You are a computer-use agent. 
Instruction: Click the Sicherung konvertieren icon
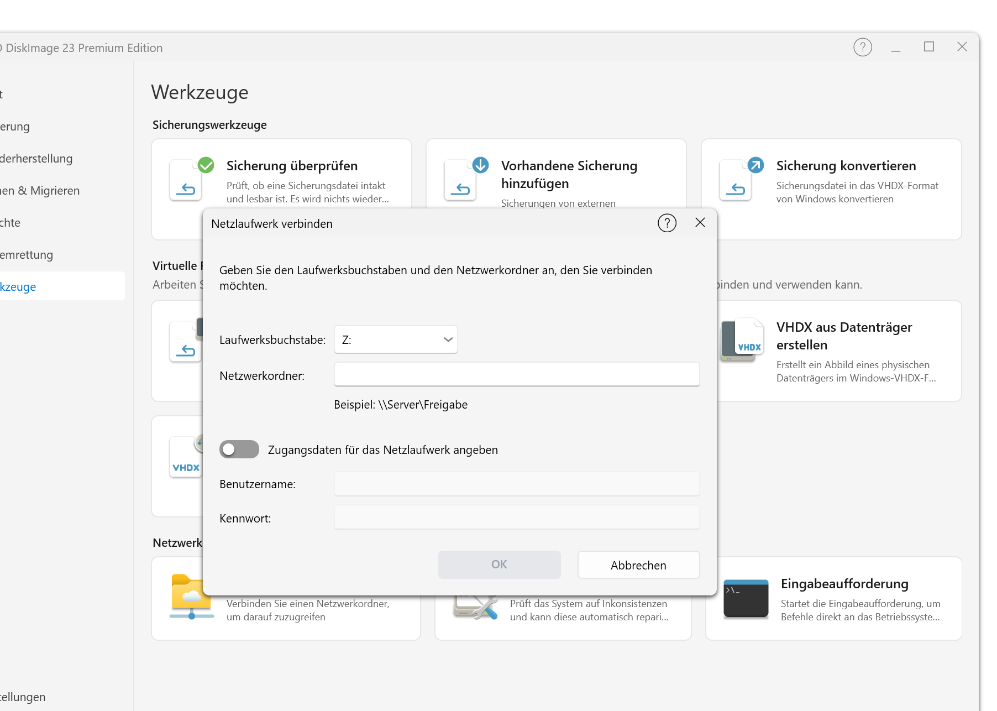pos(741,179)
